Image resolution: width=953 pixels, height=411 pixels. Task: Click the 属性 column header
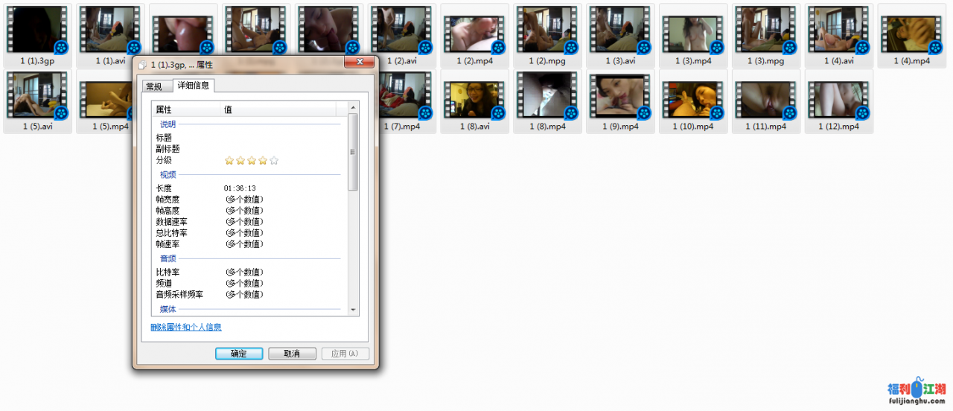[185, 109]
